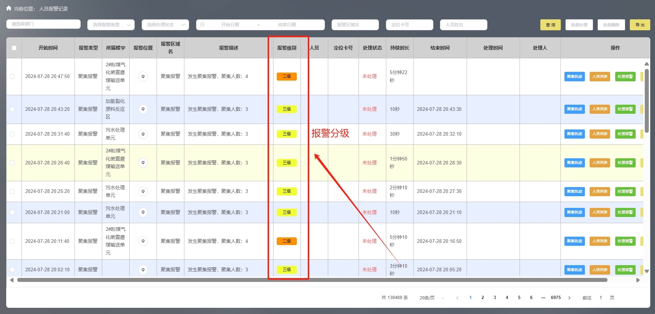Click 聚集轨迹 for the 20:26:40 row
Image resolution: width=655 pixels, height=314 pixels.
(575, 163)
